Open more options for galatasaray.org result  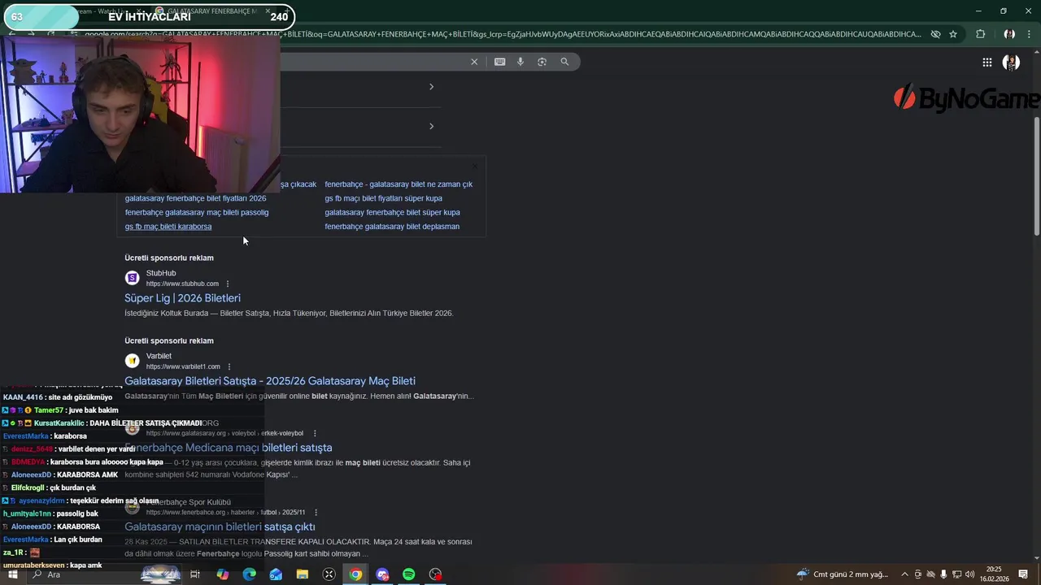(315, 433)
